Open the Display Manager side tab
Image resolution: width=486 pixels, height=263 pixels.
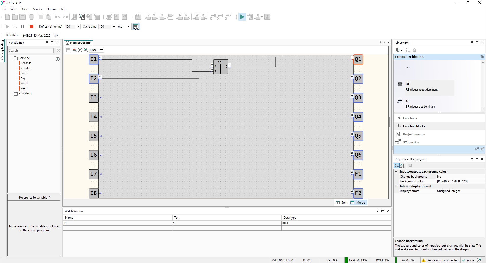pos(2,51)
